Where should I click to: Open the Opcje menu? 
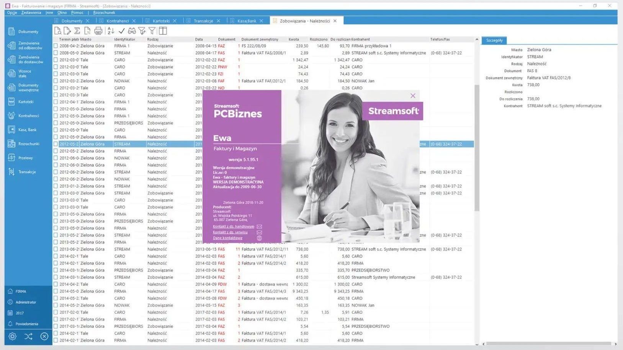(12, 13)
